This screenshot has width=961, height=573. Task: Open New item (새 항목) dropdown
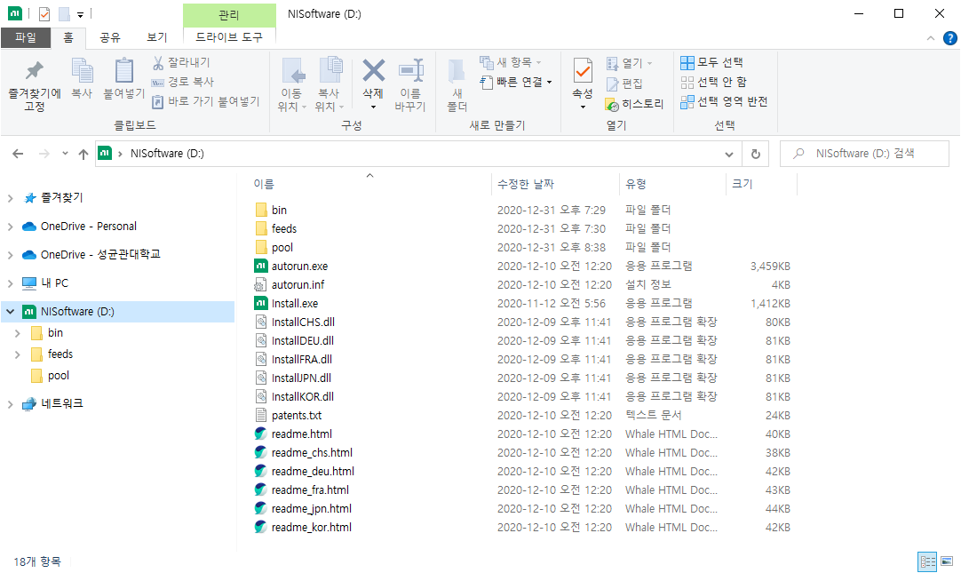511,62
